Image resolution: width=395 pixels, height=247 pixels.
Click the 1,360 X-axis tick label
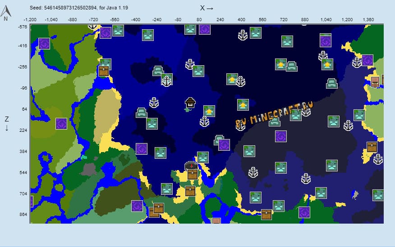pyautogui.click(x=368, y=20)
